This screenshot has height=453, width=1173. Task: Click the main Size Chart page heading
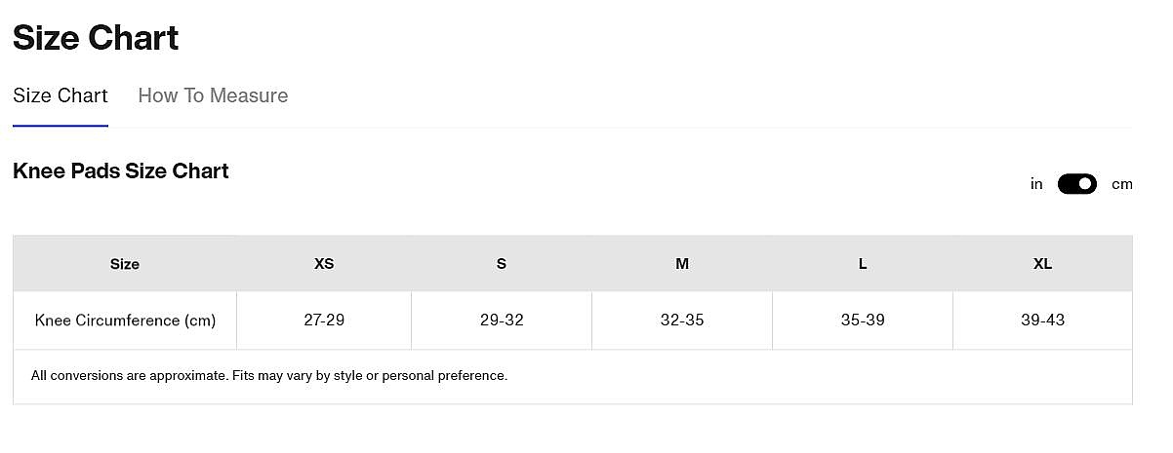click(x=96, y=38)
